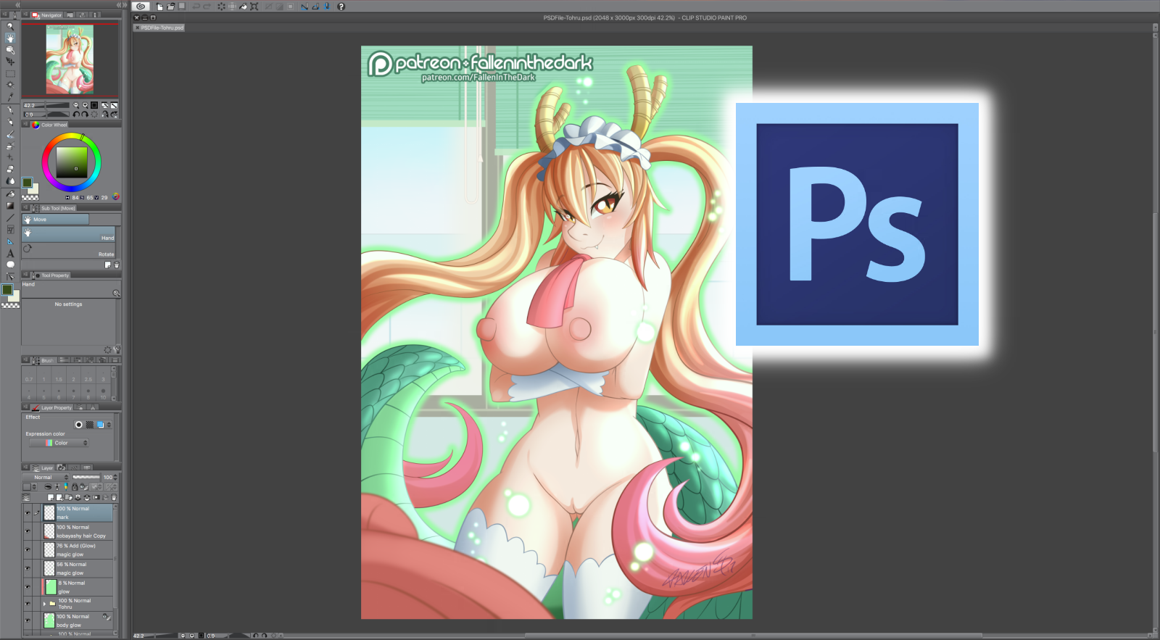Adjust the layer opacity stepper arrows
Image resolution: width=1160 pixels, height=640 pixels.
point(115,478)
